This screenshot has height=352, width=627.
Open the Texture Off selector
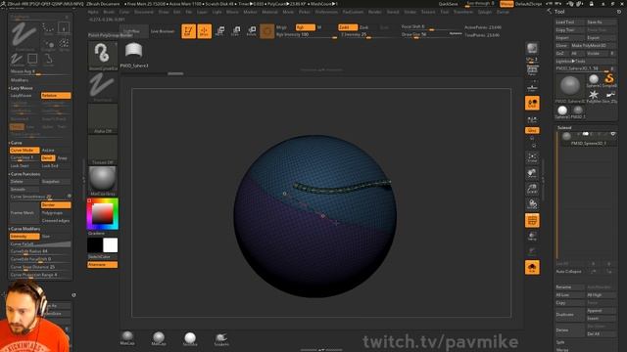click(x=102, y=150)
